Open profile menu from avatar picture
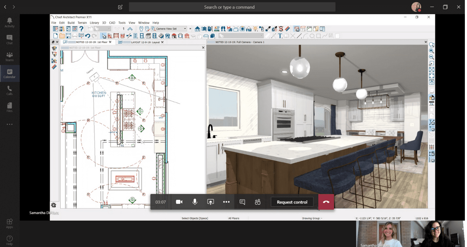This screenshot has width=467, height=247. [416, 7]
